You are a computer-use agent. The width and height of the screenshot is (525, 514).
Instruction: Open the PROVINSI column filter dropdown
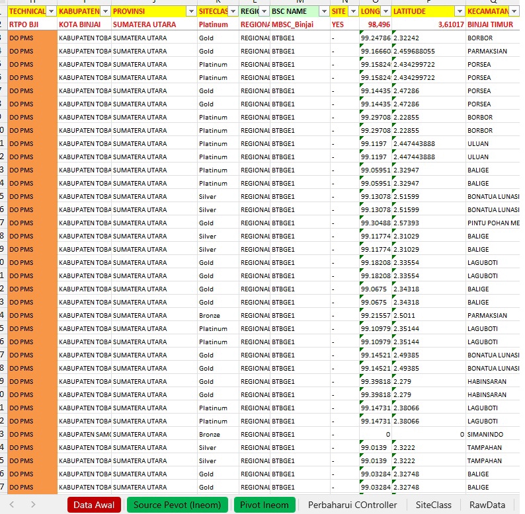click(x=192, y=11)
